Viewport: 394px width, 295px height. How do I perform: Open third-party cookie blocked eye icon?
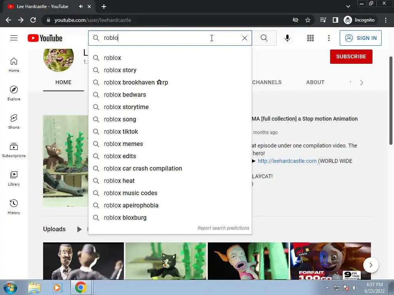click(295, 20)
